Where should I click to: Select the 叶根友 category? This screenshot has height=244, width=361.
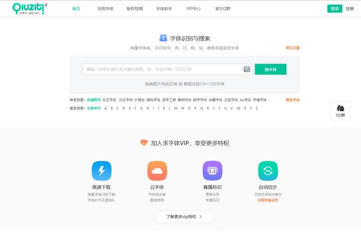click(x=139, y=100)
